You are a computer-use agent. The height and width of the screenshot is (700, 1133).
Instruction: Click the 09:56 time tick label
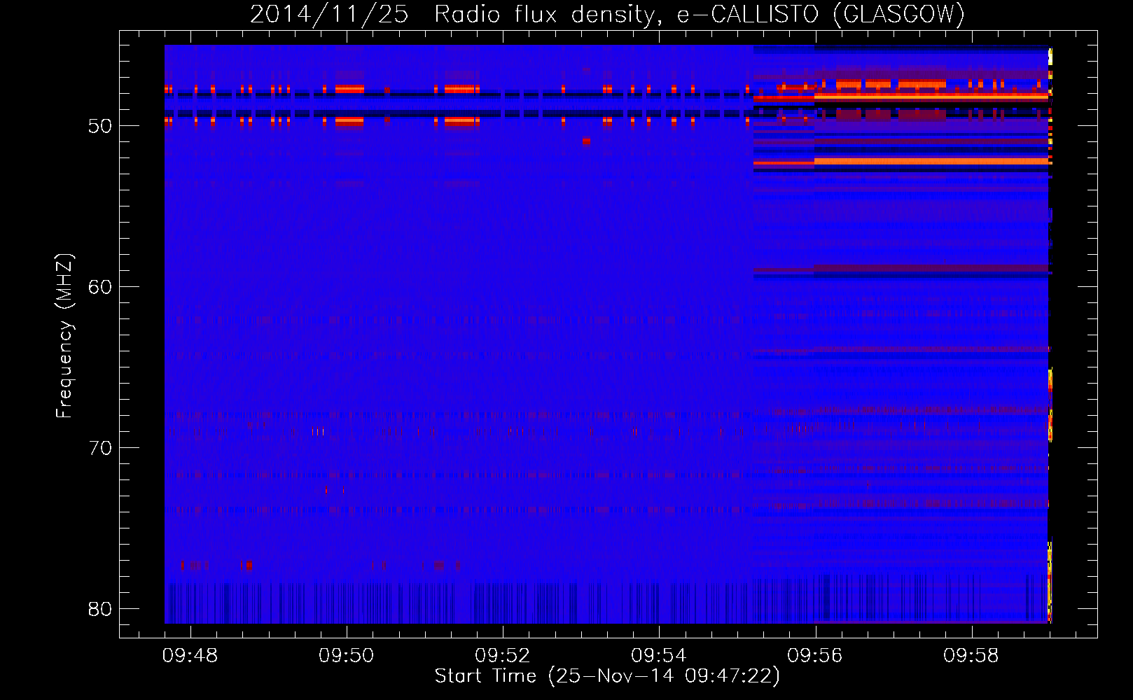[x=815, y=656]
